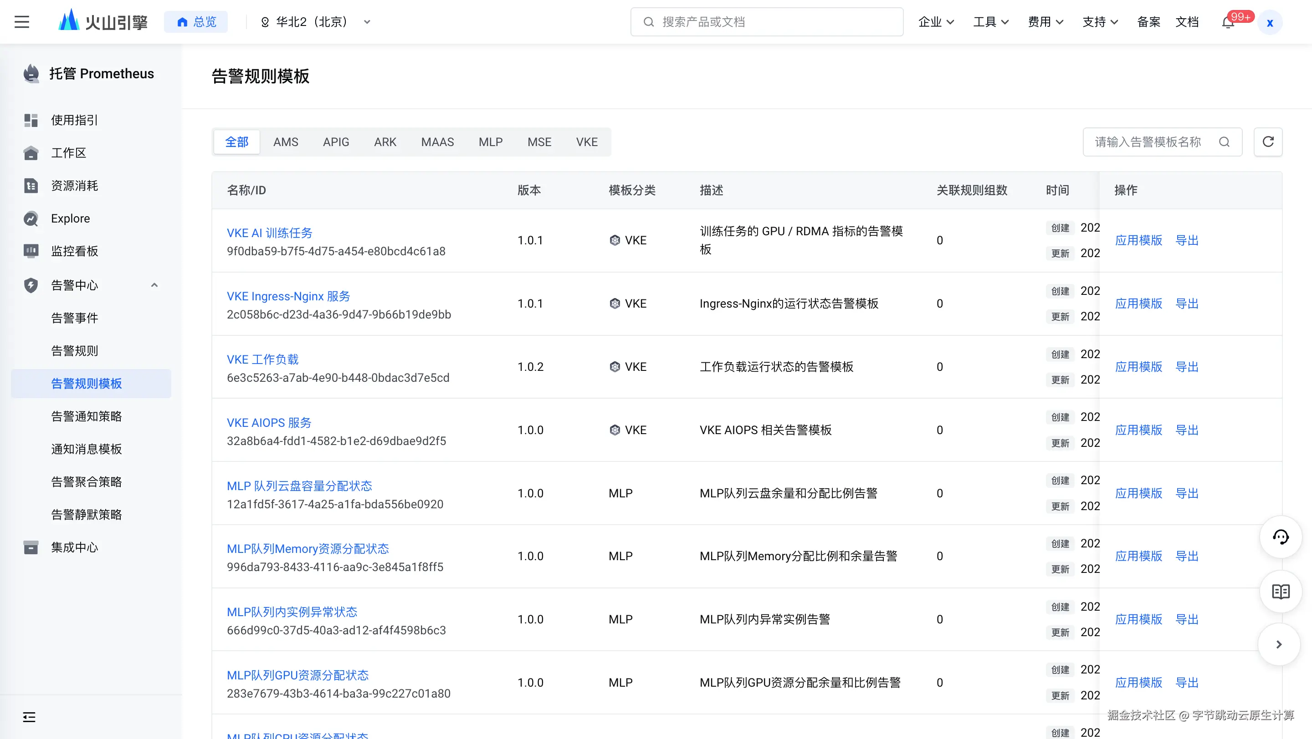
Task: Expand the 华北2（北京）region dropdown
Action: coord(367,22)
